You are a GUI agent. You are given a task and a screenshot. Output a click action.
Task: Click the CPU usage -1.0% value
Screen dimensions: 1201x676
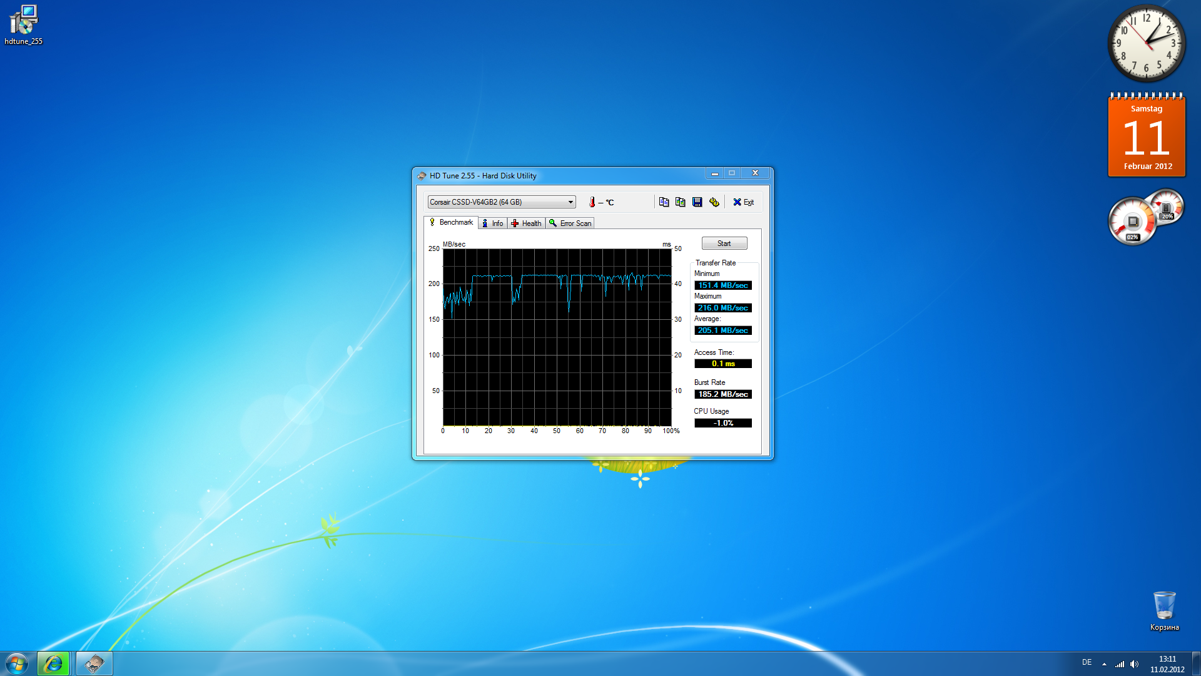click(x=723, y=423)
